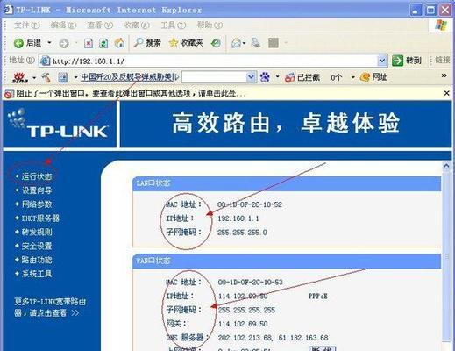The width and height of the screenshot is (455, 351).
Task: Open the Sina logo dropdown arrow
Action: click(34, 78)
